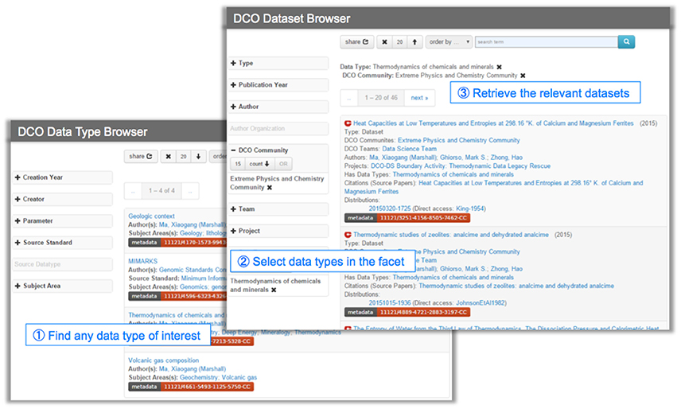681x409 pixels.
Task: Click share button in Data Type Browser toolbar
Action: pos(140,156)
